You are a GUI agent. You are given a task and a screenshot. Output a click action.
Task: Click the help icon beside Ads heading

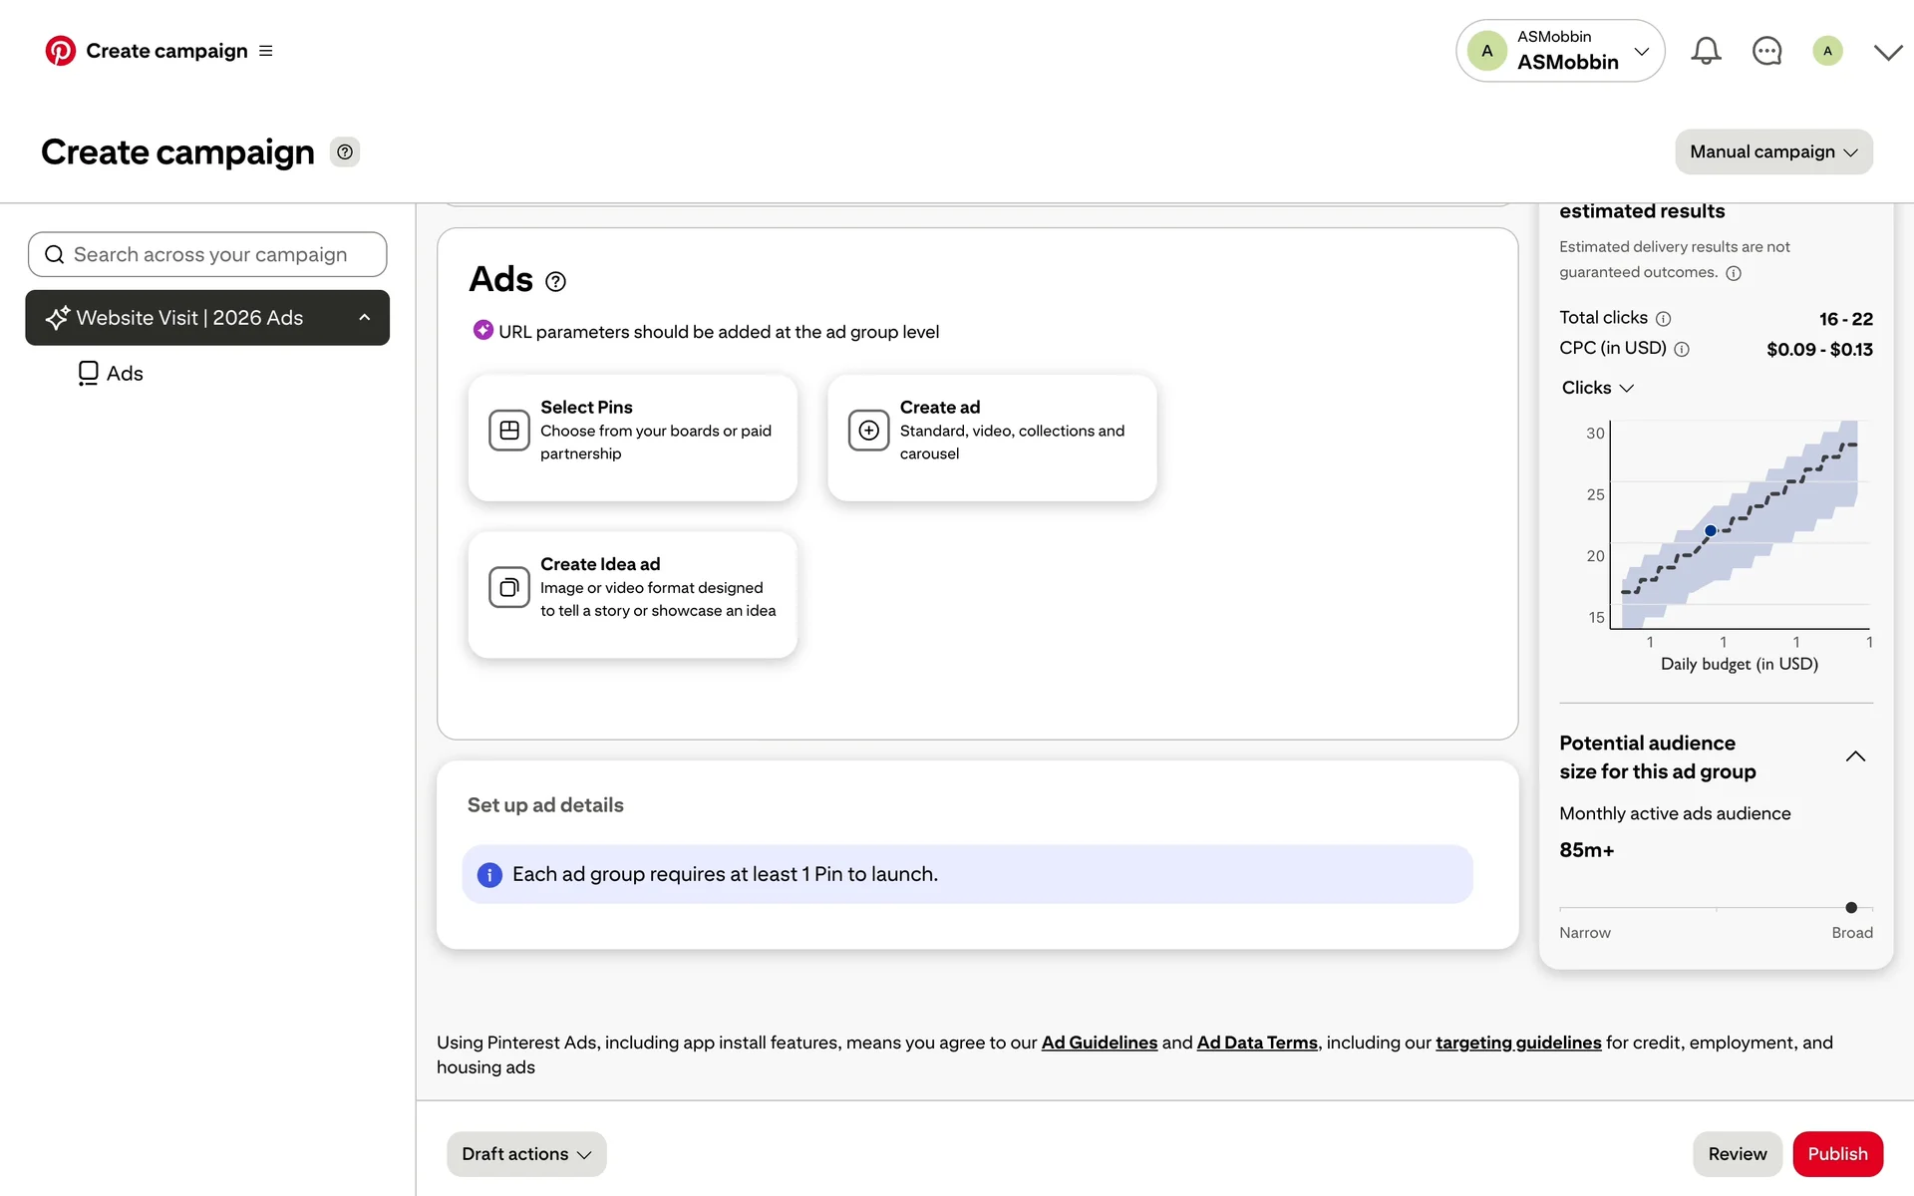pyautogui.click(x=556, y=282)
